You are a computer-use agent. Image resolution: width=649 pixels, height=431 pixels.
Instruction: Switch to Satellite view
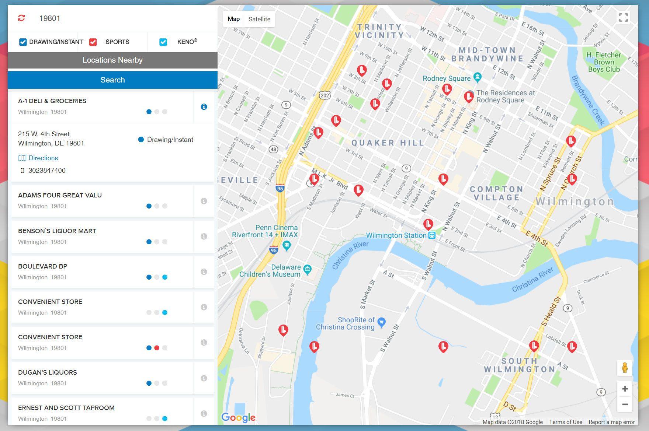[x=259, y=19]
